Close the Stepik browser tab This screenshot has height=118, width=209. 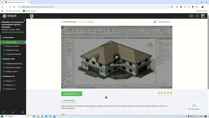coord(28,2)
